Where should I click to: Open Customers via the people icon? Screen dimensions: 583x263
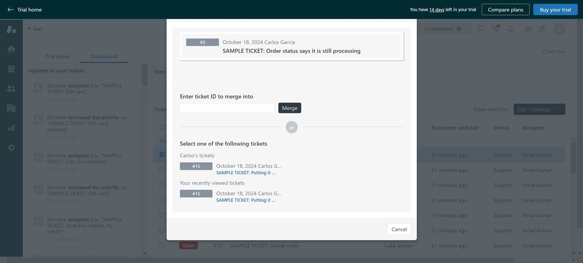[11, 88]
